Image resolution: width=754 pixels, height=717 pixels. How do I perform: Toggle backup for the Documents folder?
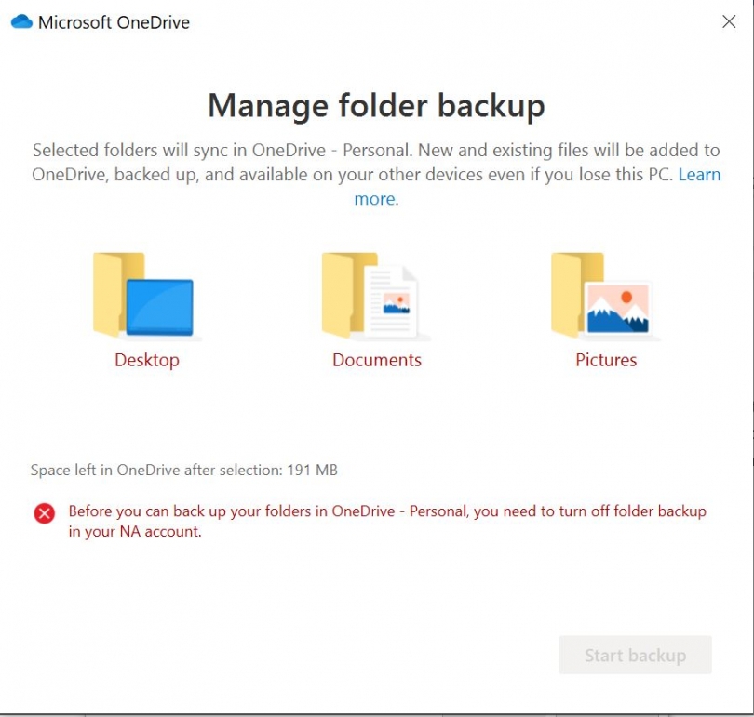pos(372,296)
